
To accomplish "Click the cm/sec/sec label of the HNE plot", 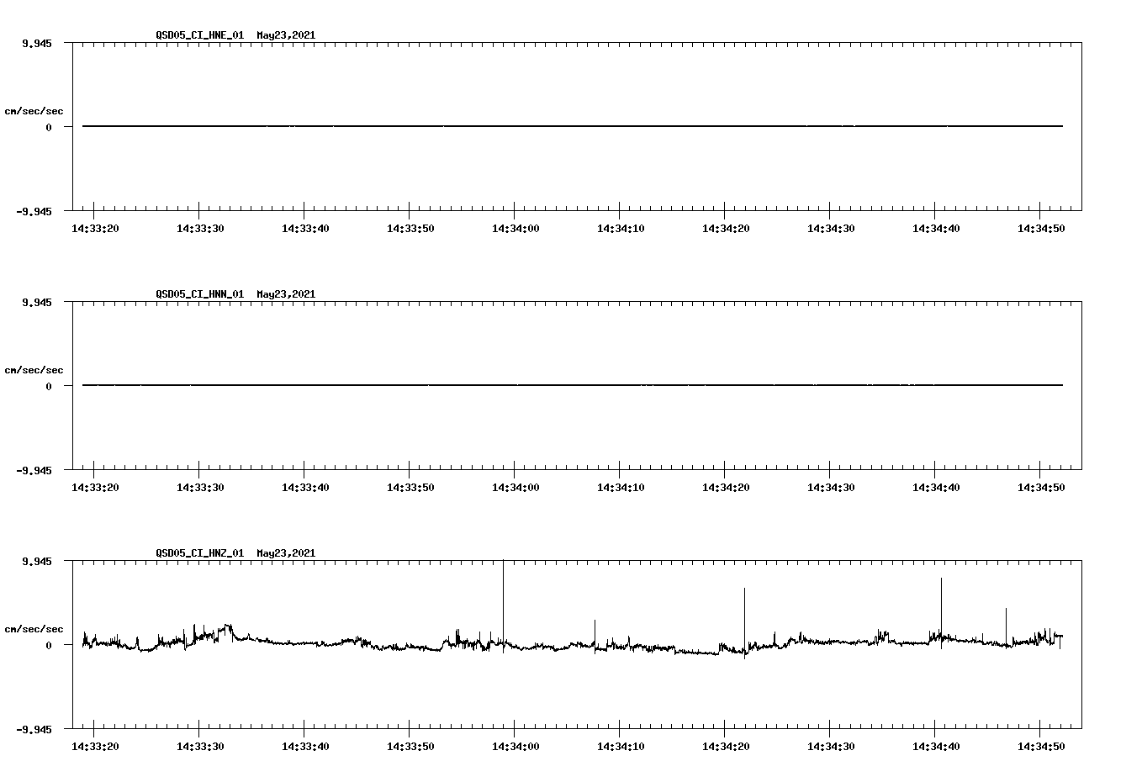I will pyautogui.click(x=34, y=110).
